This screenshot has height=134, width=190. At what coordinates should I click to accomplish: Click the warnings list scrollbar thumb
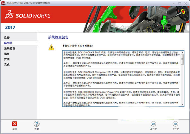(182, 59)
